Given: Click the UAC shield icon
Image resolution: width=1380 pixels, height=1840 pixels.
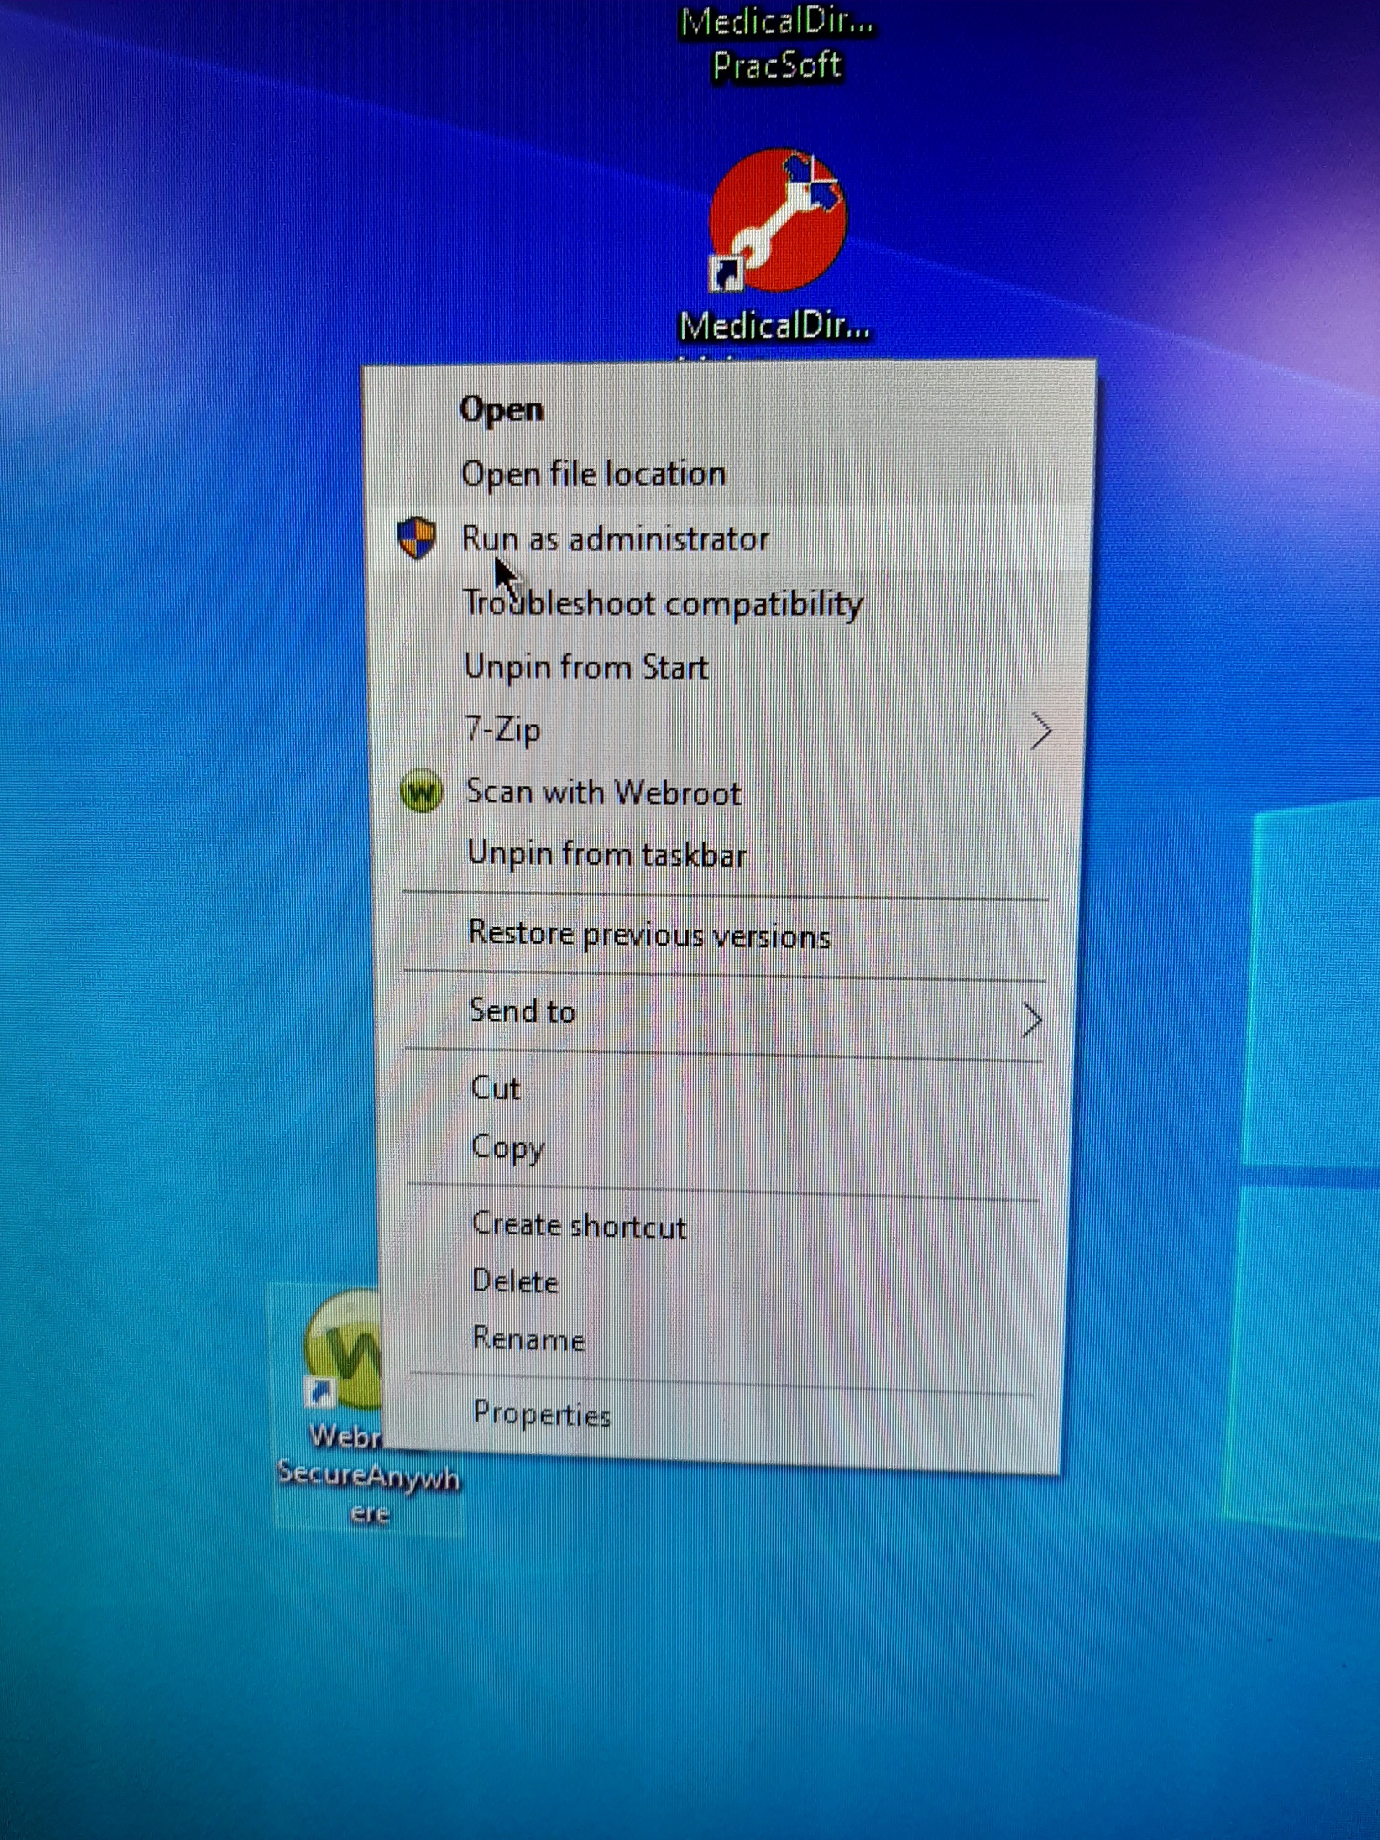Looking at the screenshot, I should click(x=417, y=538).
